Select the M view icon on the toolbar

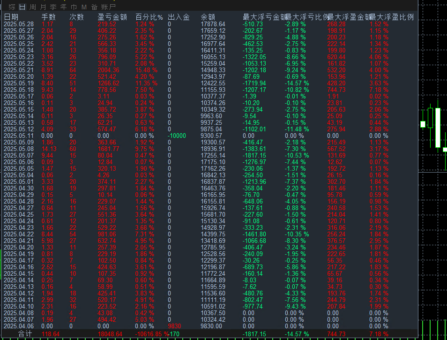click(84, 7)
